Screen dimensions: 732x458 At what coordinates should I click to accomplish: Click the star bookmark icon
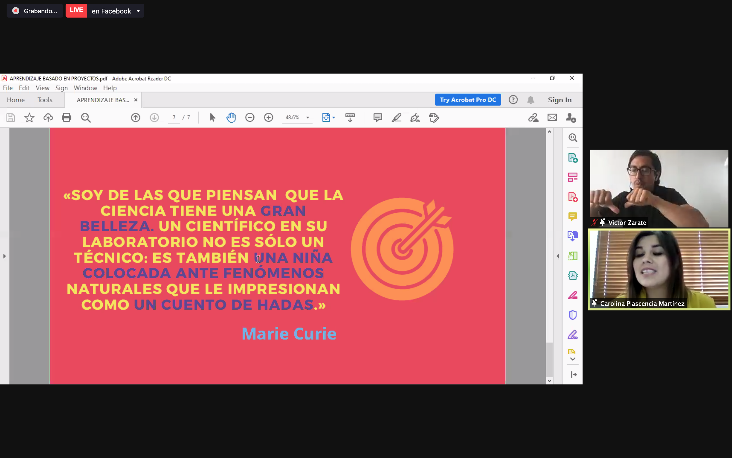(x=29, y=118)
